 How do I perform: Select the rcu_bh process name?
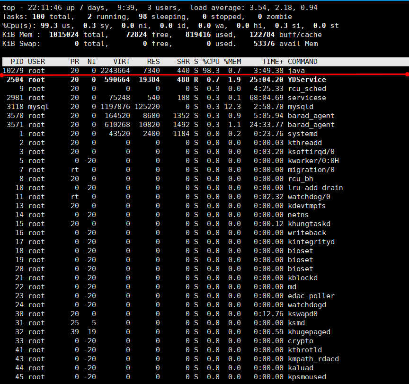coord(301,179)
